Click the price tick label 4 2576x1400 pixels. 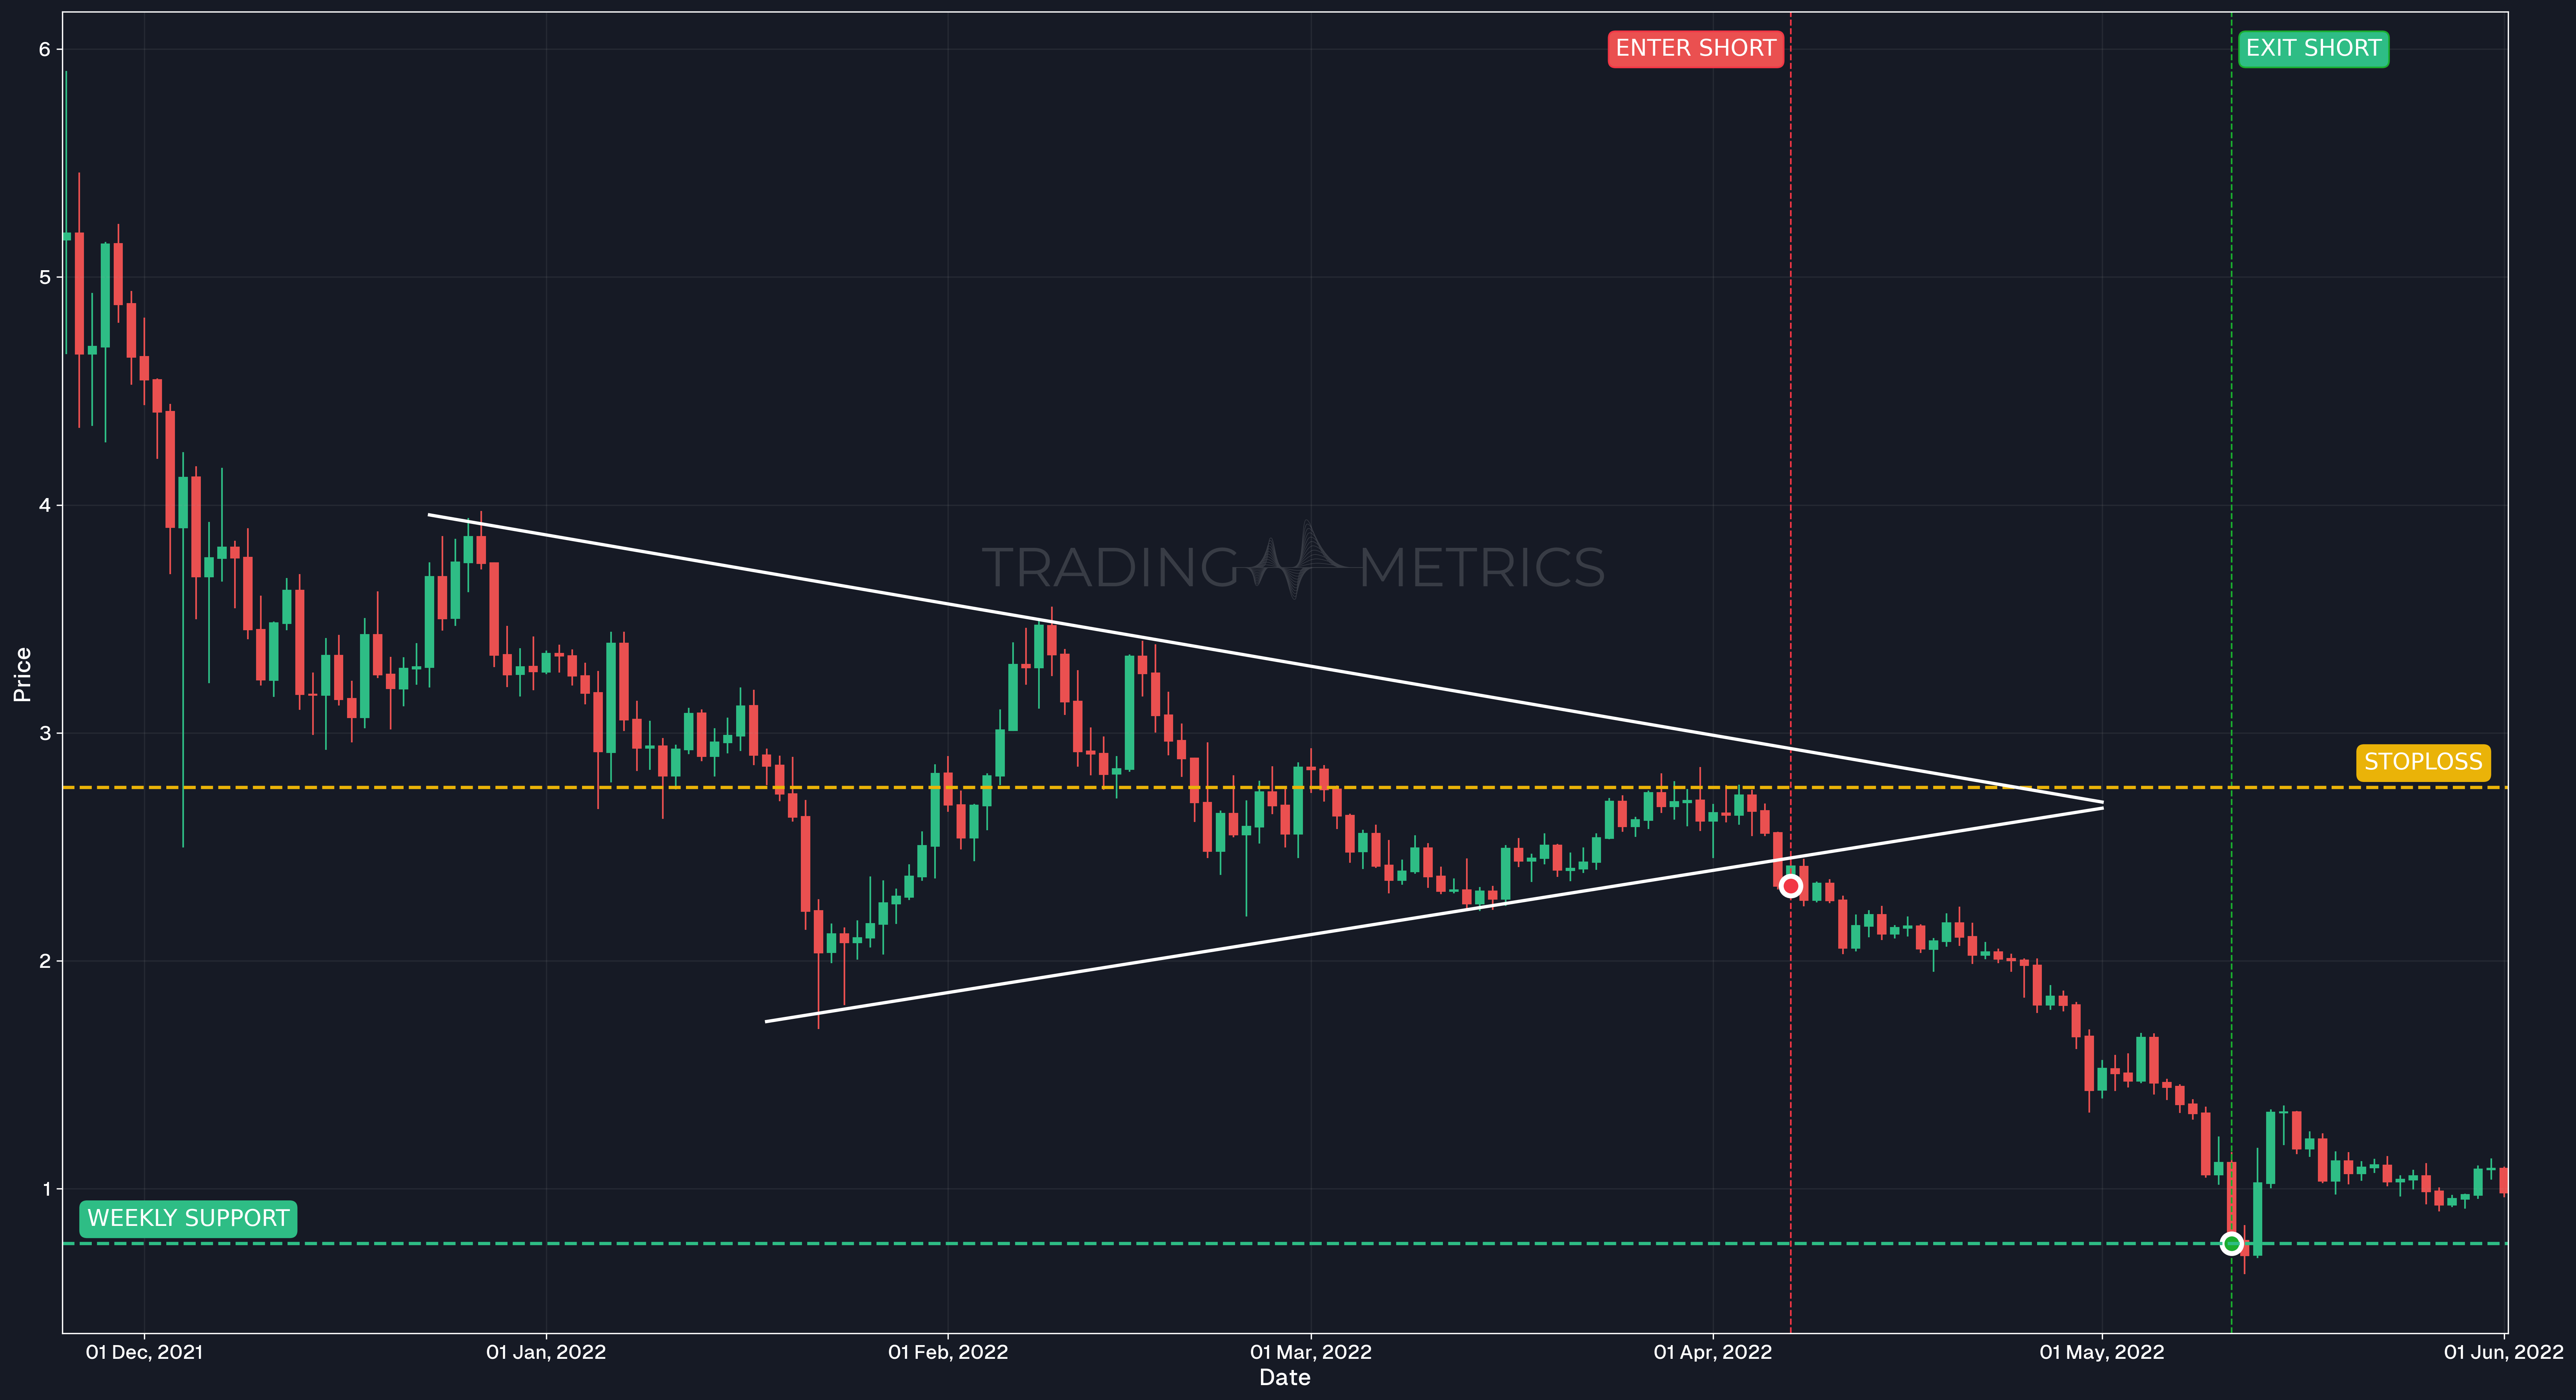[45, 505]
